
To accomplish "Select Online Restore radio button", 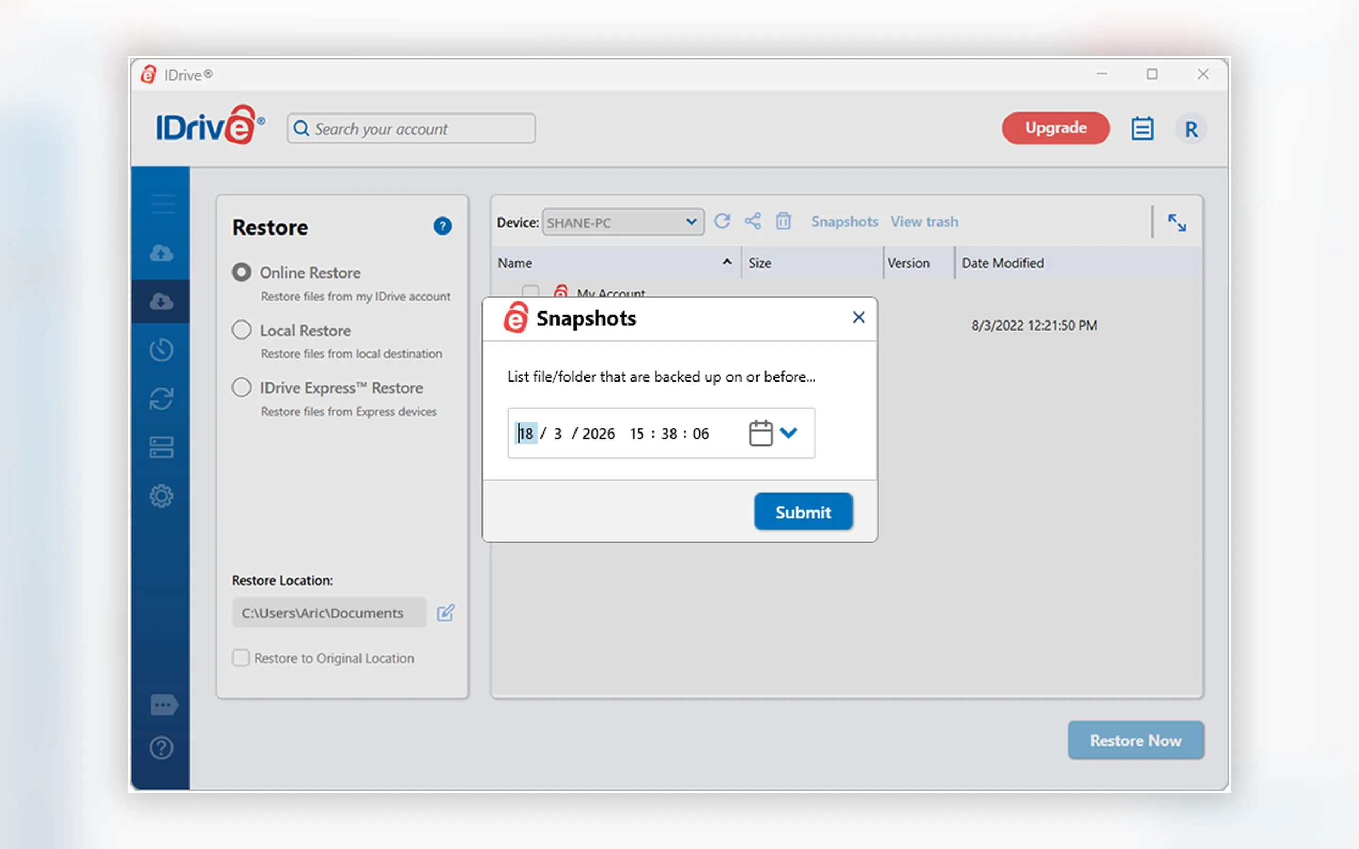I will [242, 272].
